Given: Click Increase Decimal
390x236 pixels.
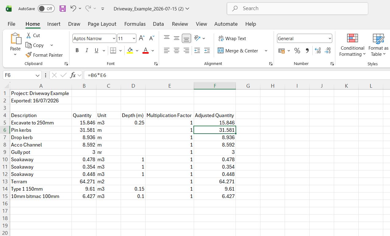Looking at the screenshot, I should (x=318, y=51).
